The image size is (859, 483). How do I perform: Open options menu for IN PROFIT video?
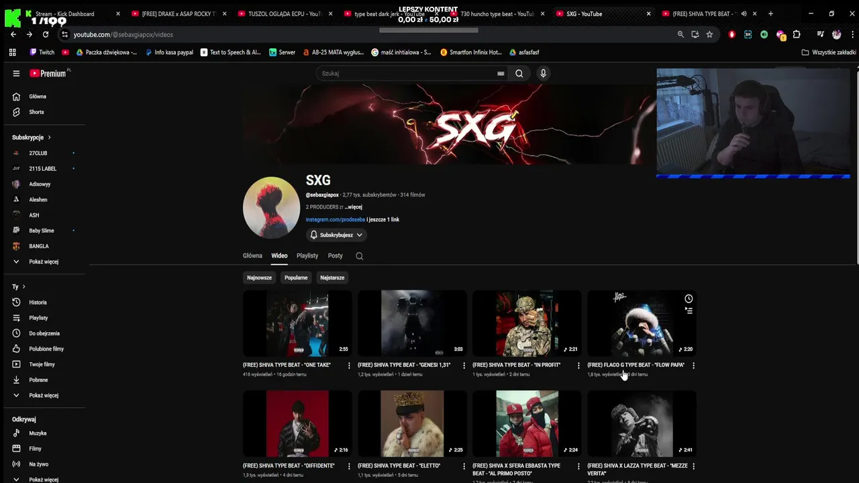click(578, 366)
